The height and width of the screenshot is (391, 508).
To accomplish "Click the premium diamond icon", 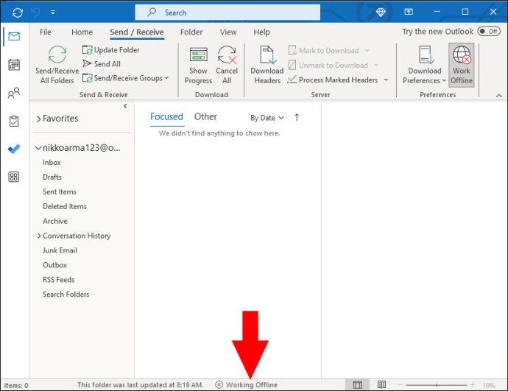I will pyautogui.click(x=381, y=13).
